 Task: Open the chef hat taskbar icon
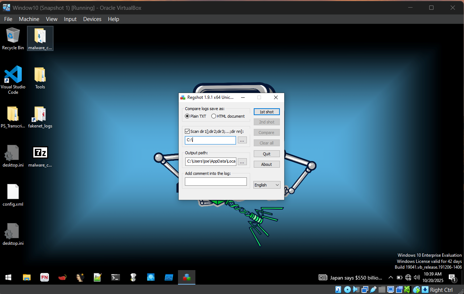click(133, 277)
